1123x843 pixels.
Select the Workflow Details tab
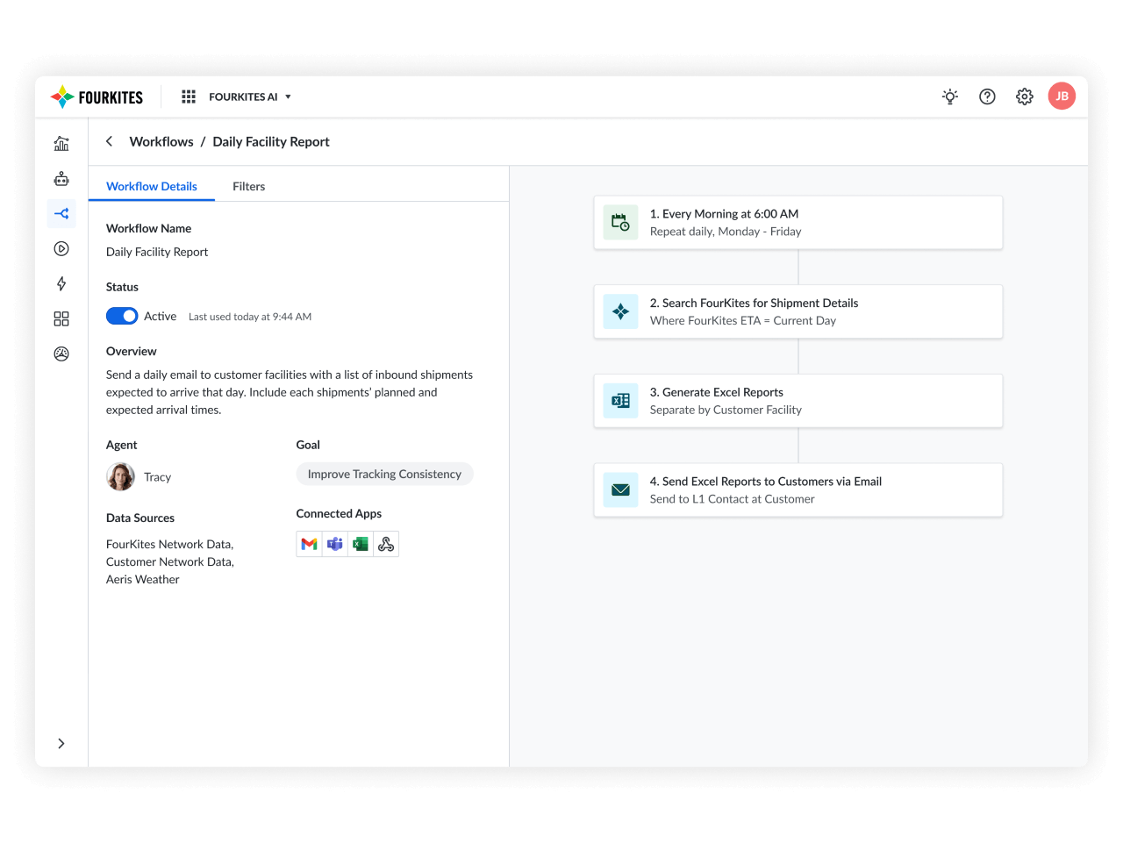152,187
